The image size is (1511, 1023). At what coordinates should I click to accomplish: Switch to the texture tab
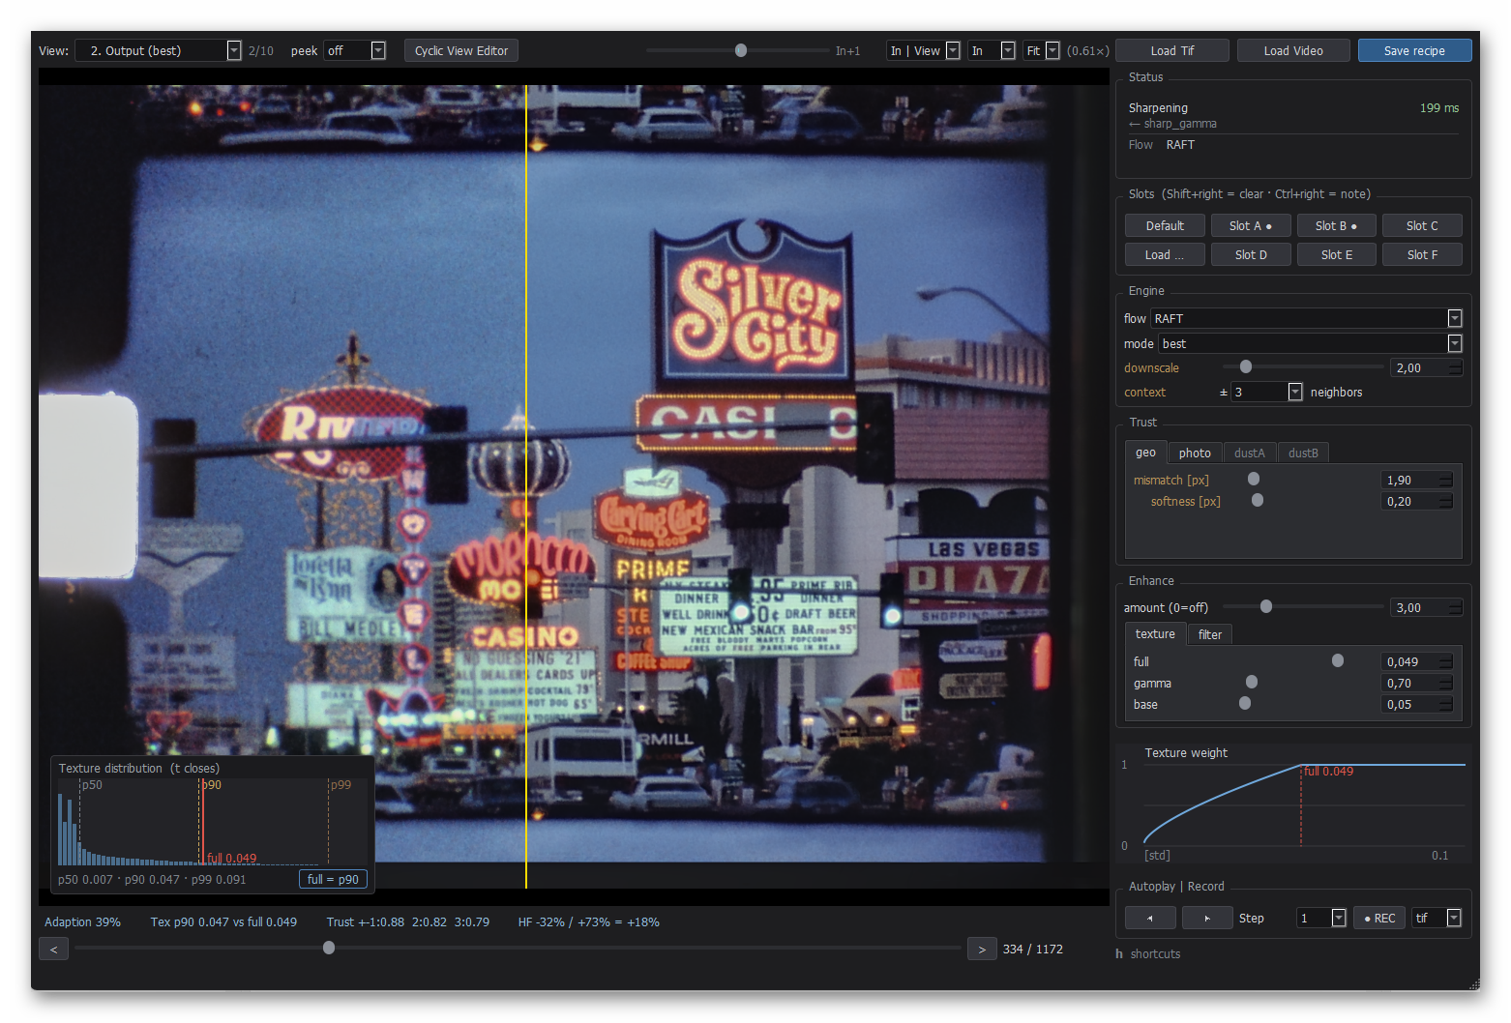coord(1155,634)
